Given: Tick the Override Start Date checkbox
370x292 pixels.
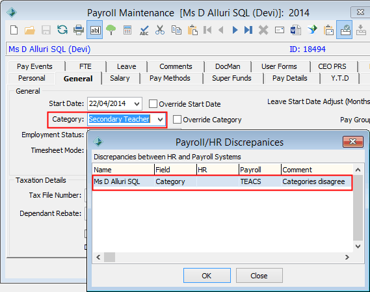Looking at the screenshot, I should [153, 103].
